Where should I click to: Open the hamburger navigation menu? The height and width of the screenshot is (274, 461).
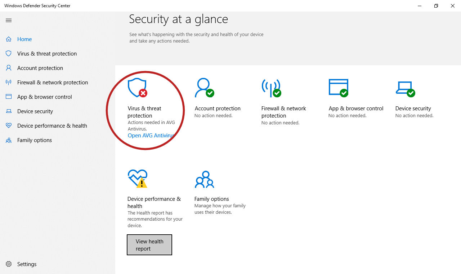(9, 21)
